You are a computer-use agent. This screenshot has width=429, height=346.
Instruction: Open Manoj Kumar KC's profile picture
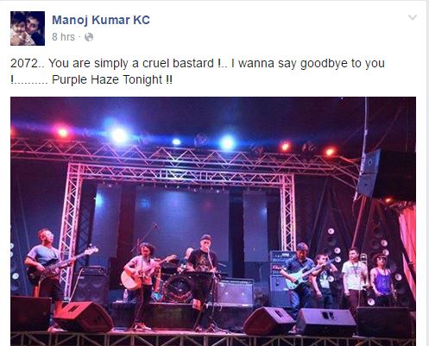[x=28, y=28]
